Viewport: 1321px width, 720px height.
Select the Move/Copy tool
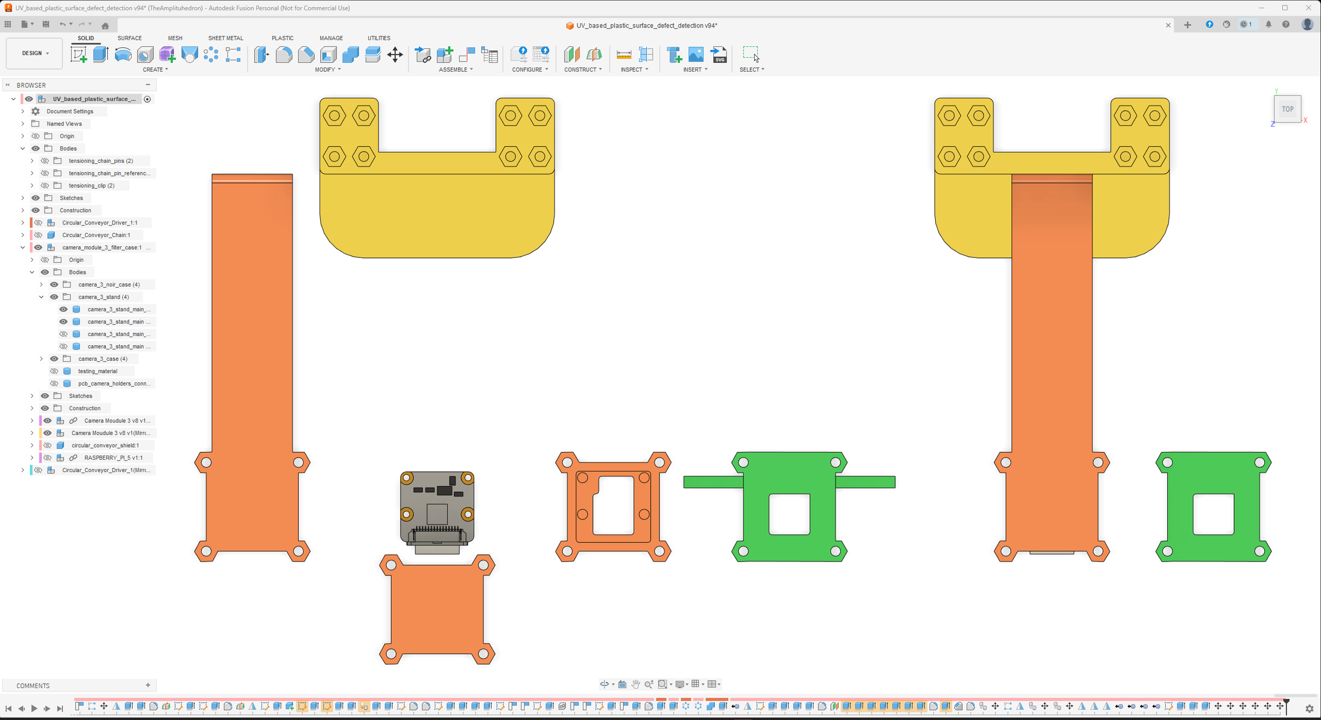tap(395, 54)
